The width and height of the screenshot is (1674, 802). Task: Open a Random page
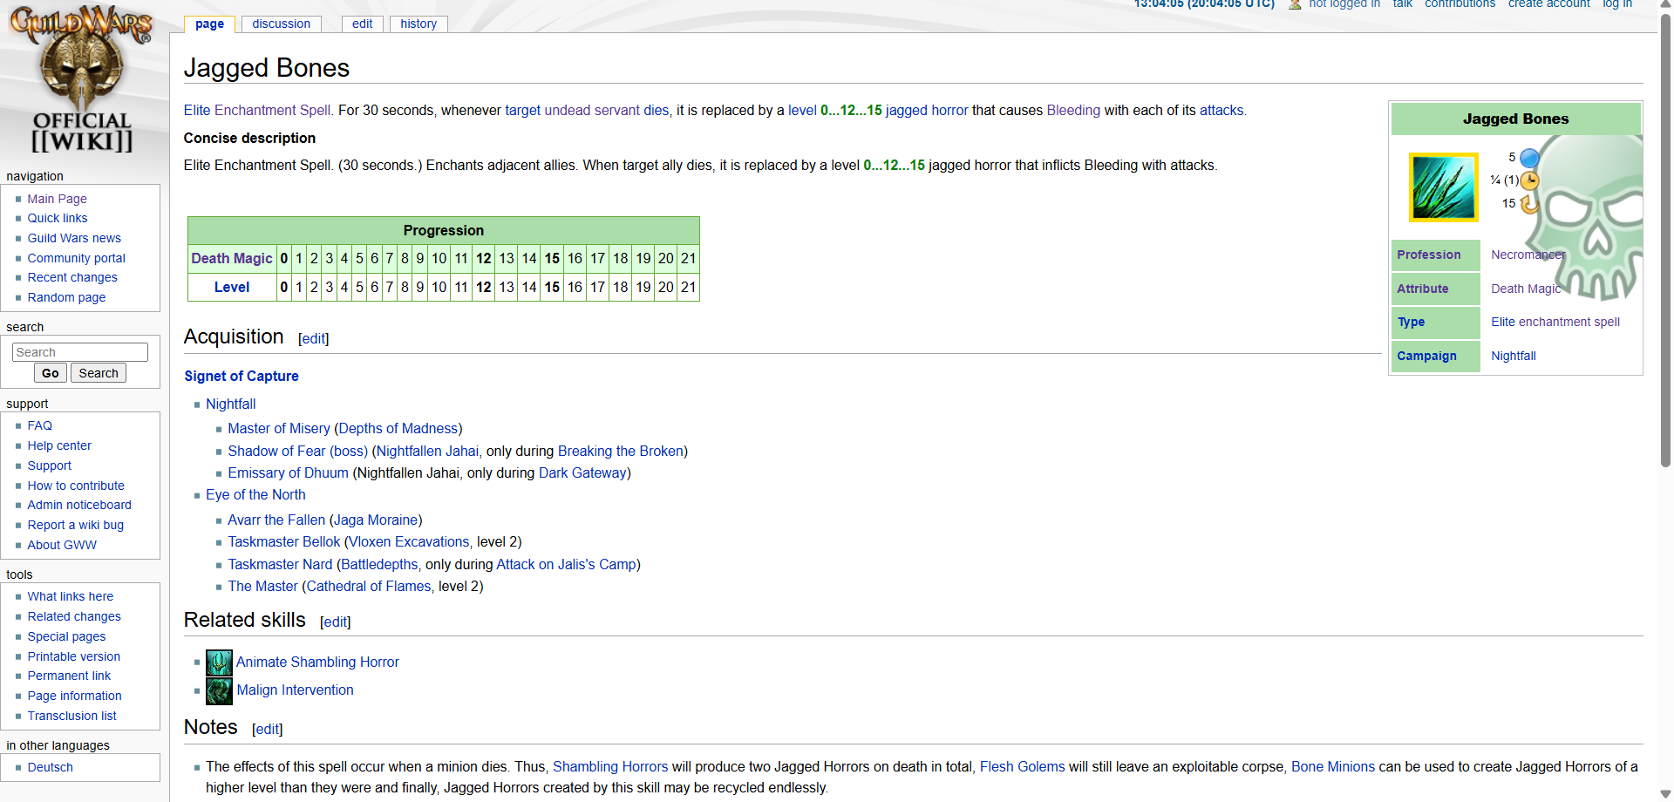point(66,297)
